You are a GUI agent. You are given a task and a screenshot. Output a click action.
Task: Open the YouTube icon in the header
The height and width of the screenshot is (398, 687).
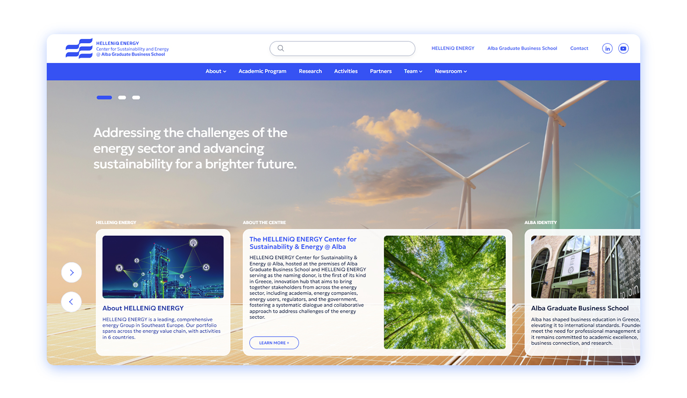tap(623, 48)
